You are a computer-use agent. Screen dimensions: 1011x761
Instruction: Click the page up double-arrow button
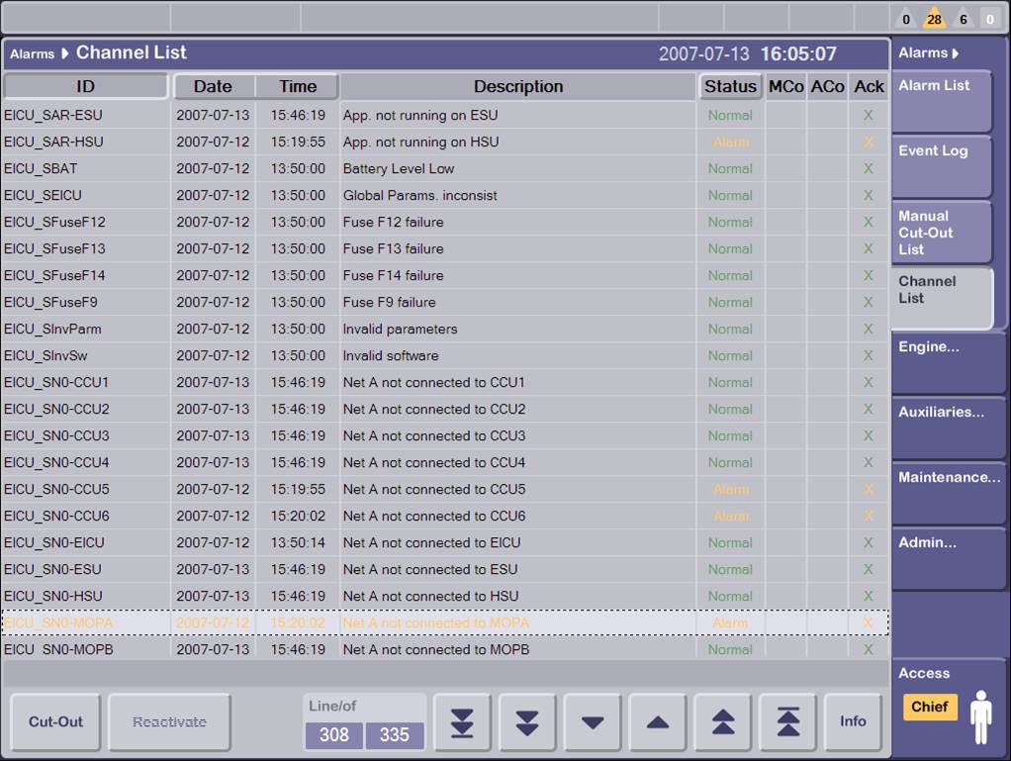[723, 722]
